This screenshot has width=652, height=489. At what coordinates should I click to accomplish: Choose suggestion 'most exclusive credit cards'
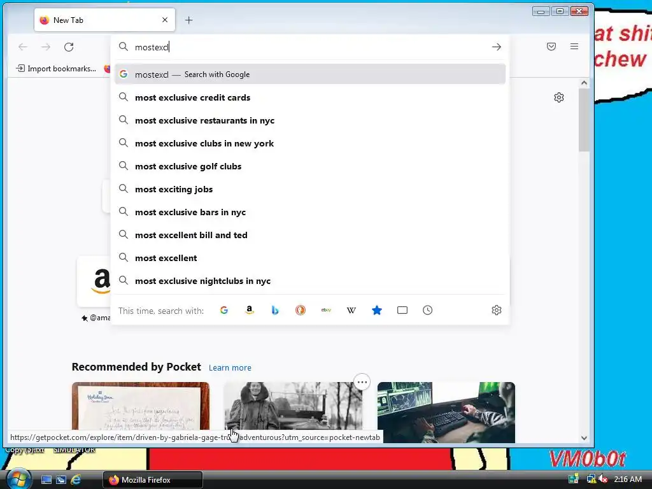[310, 97]
